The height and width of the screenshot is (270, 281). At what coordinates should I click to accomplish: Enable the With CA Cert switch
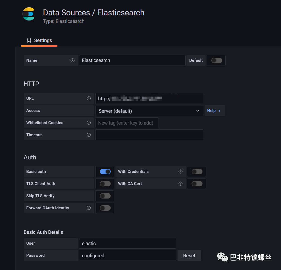point(197,184)
